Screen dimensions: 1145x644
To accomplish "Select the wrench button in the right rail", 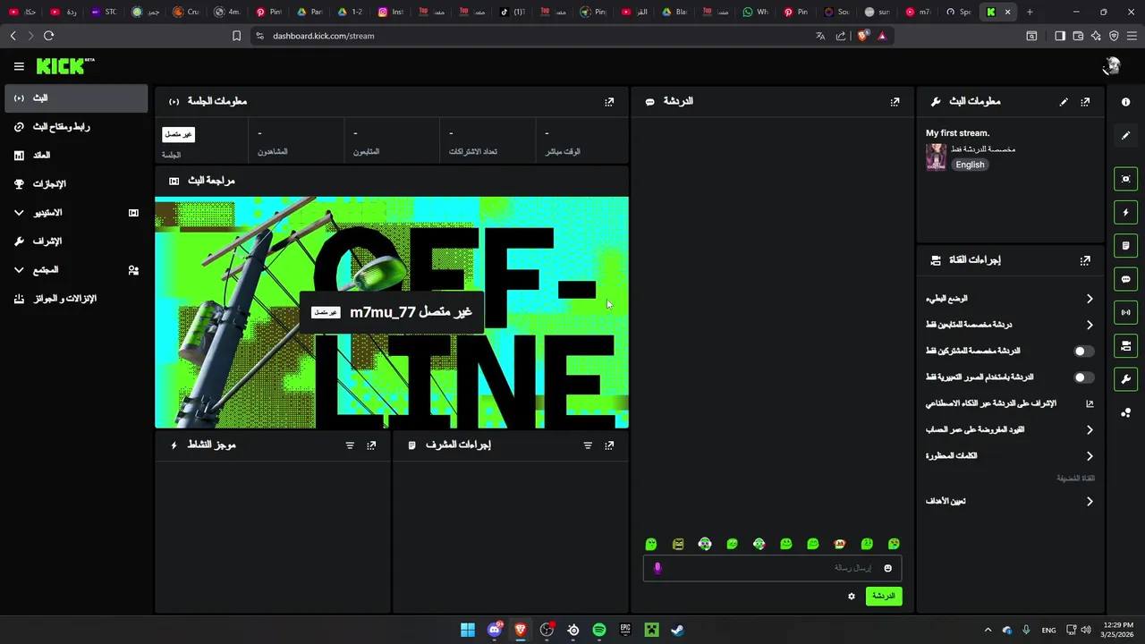I will (x=1125, y=379).
